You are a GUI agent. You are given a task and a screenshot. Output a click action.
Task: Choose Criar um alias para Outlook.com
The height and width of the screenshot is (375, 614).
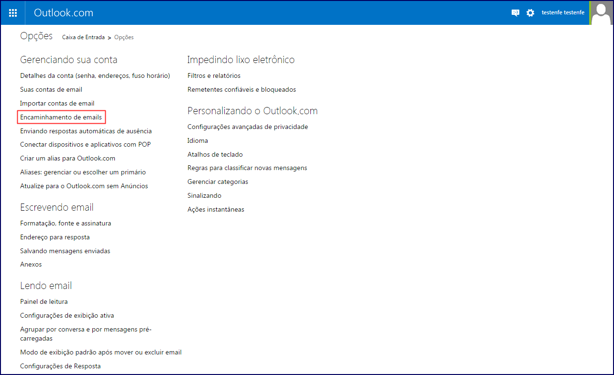(x=67, y=158)
